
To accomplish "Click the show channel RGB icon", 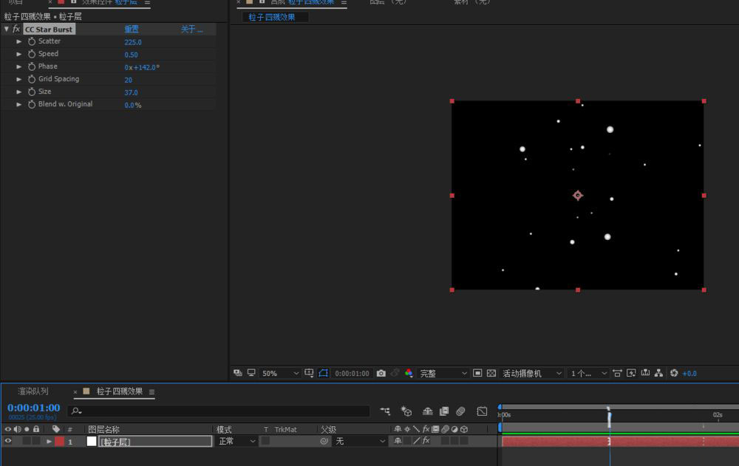I will pos(409,374).
